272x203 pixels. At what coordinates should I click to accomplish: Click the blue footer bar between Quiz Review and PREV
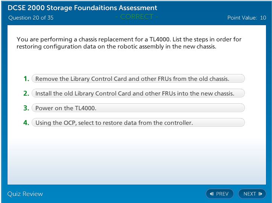(x=124, y=194)
